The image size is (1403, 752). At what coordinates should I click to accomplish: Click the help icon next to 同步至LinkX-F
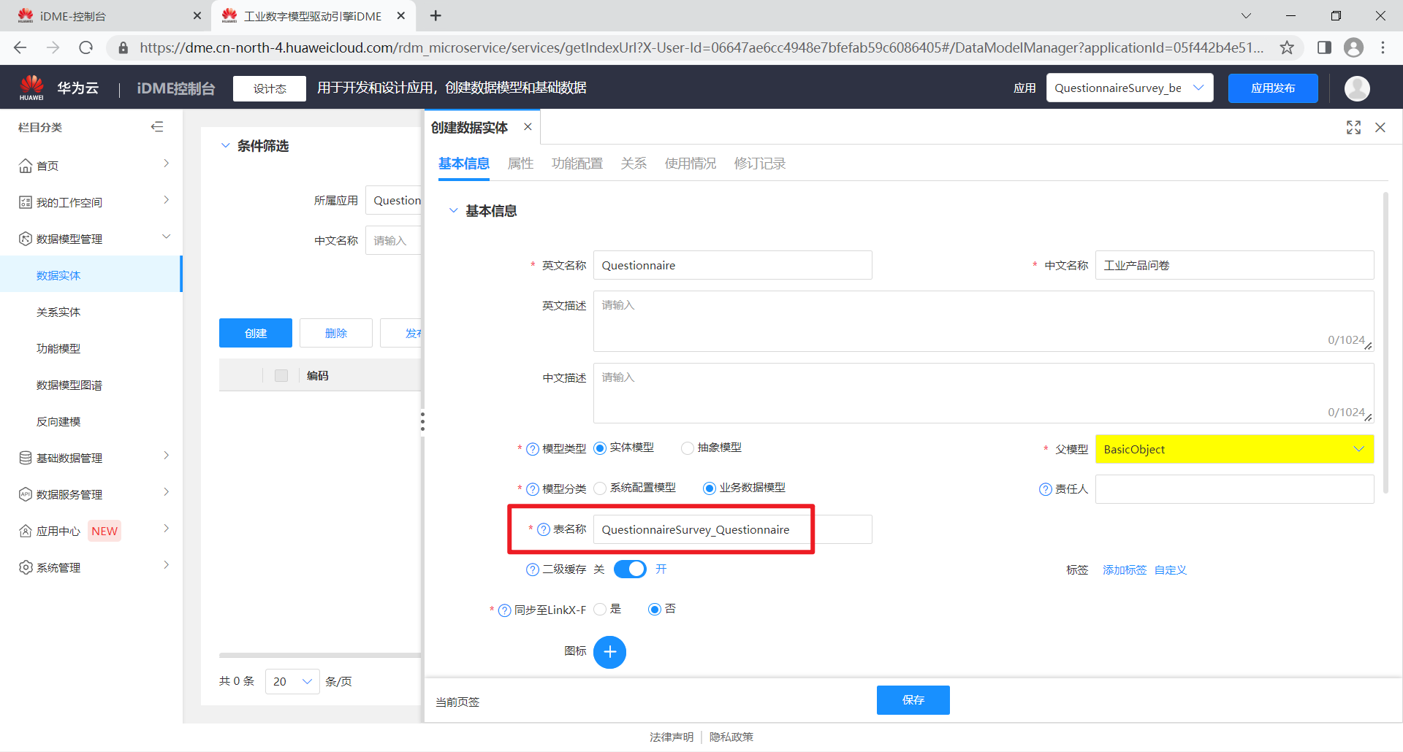[x=504, y=610]
